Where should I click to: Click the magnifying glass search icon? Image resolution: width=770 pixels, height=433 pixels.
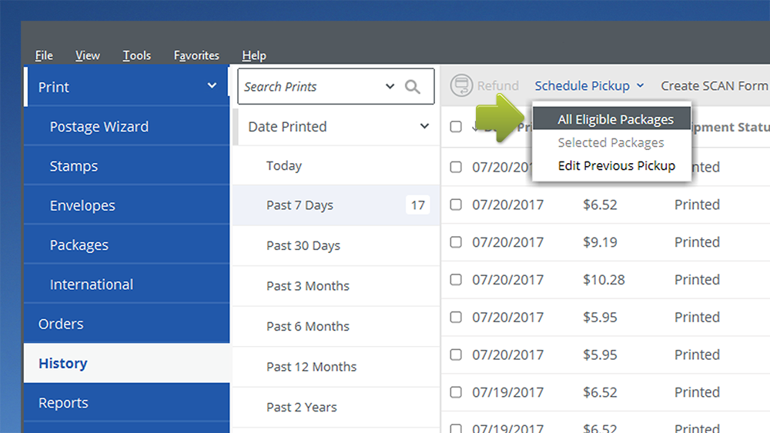[413, 87]
